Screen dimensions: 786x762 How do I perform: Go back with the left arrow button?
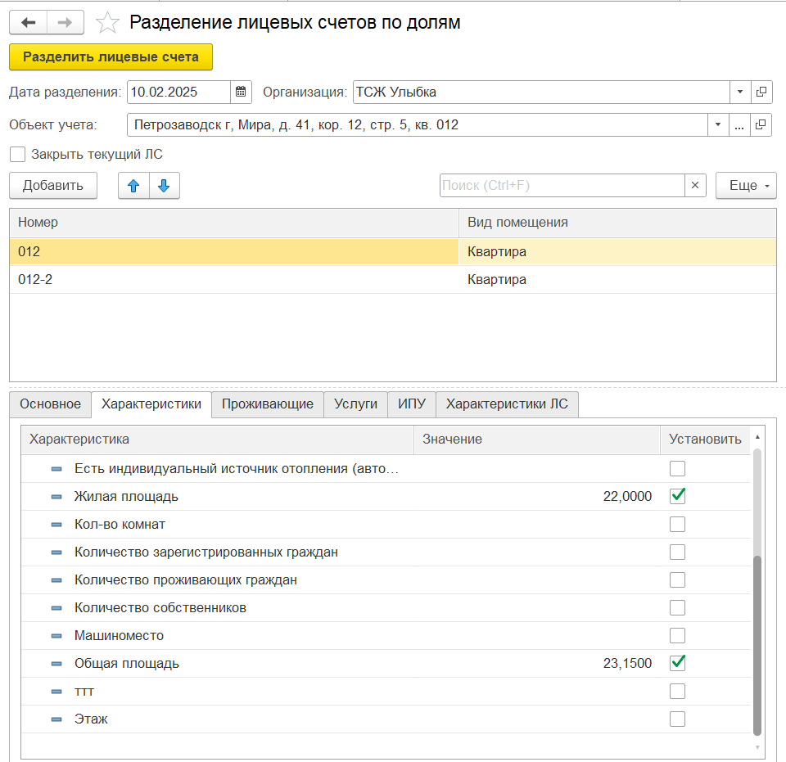(x=29, y=23)
